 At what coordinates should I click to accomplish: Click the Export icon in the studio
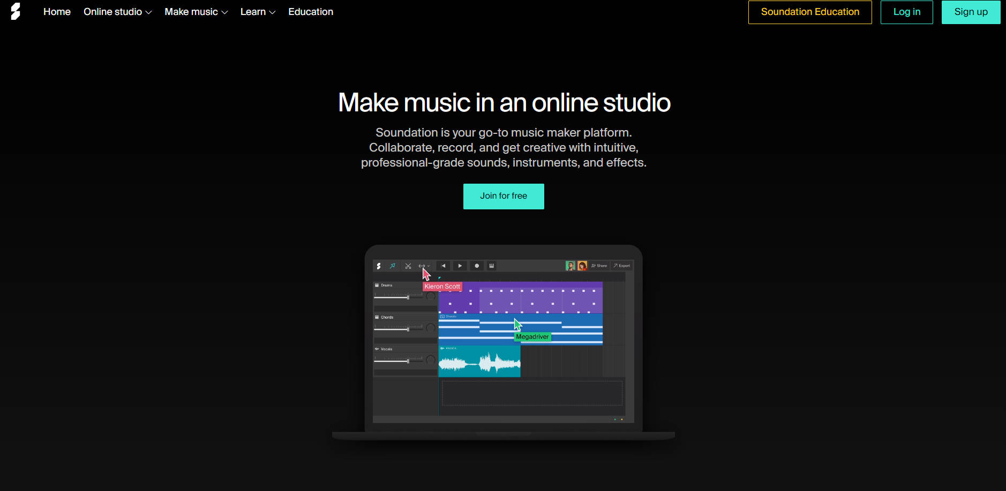click(x=621, y=265)
